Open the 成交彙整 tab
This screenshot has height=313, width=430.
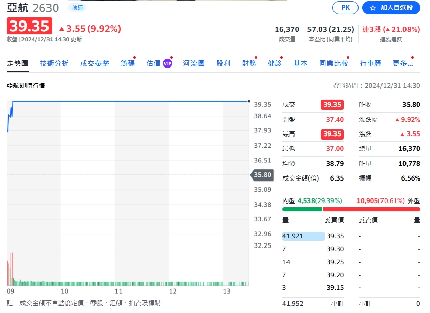click(x=94, y=63)
